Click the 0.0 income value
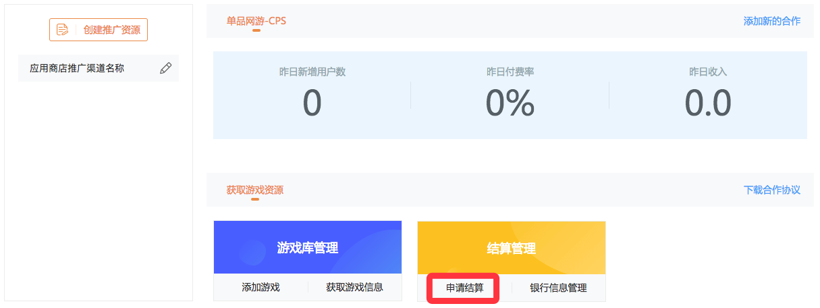 (x=708, y=103)
